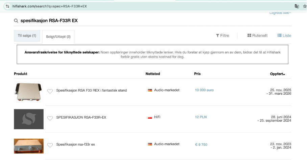Click the magnifying glass search icon
The width and height of the screenshot is (307, 161).
pos(16,21)
